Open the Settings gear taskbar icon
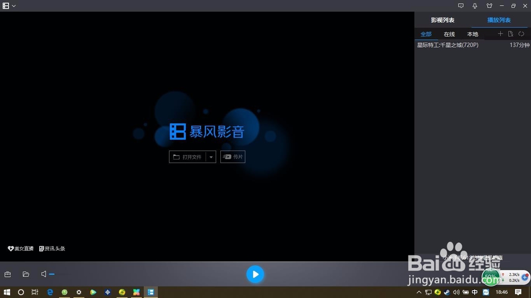Viewport: 531px width, 298px height. pyautogui.click(x=79, y=292)
